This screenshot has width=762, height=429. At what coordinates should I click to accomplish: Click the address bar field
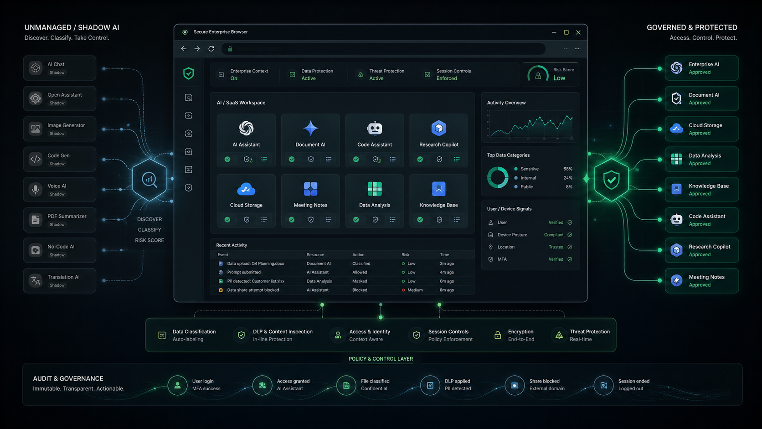[383, 49]
